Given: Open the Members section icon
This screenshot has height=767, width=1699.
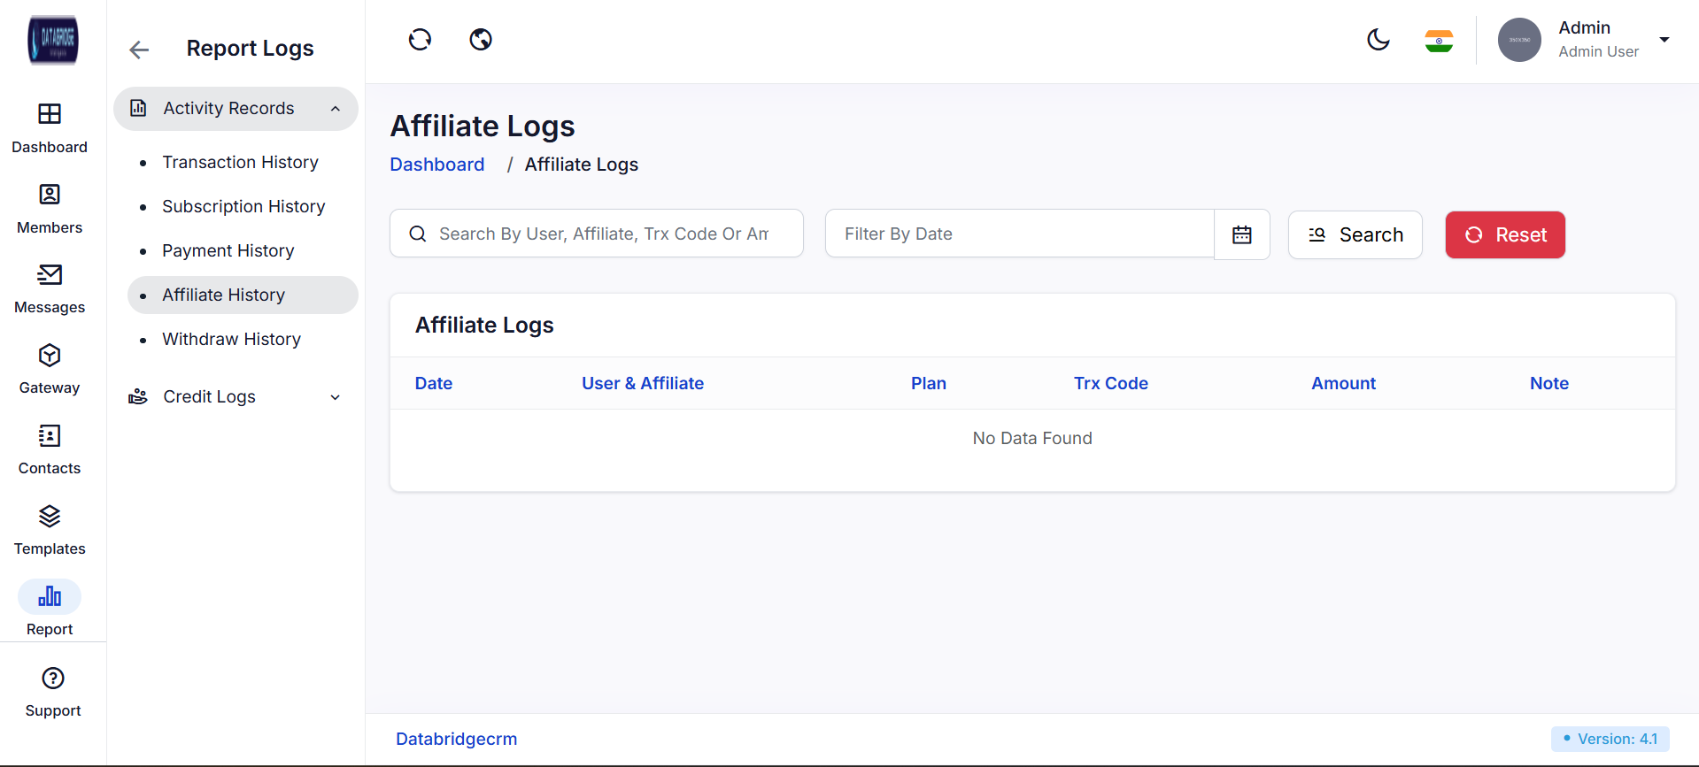Looking at the screenshot, I should tap(50, 195).
